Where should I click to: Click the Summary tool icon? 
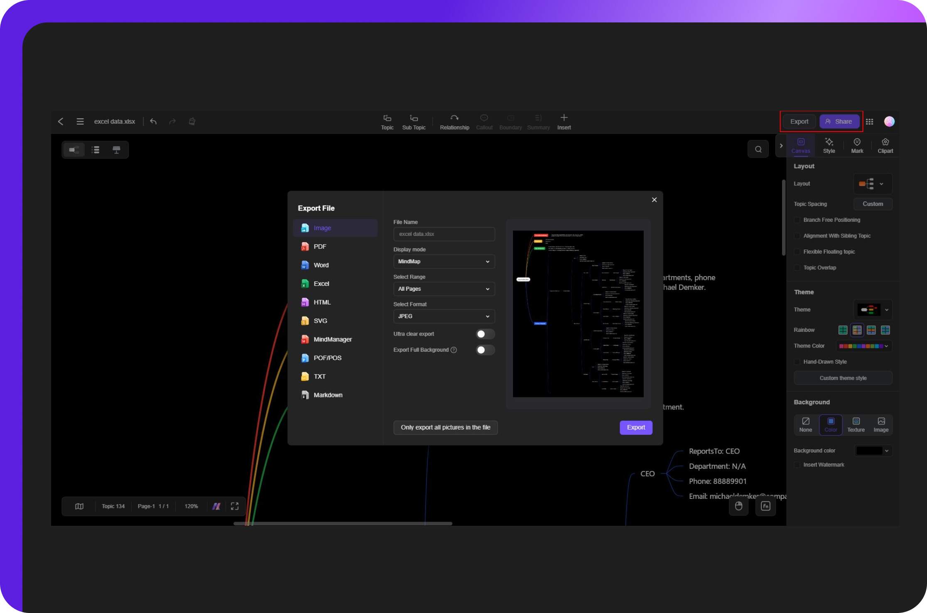tap(538, 122)
